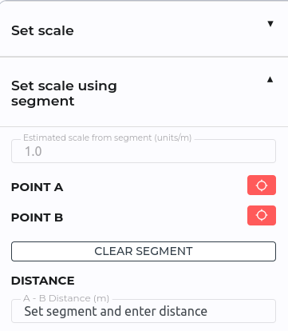Click the 'Set scale' heading text
The width and height of the screenshot is (288, 331).
(x=42, y=30)
